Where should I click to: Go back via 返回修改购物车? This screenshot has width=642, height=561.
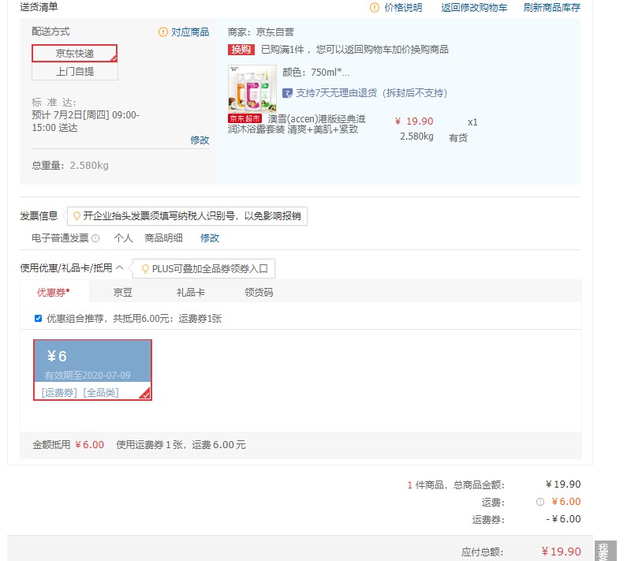474,8
